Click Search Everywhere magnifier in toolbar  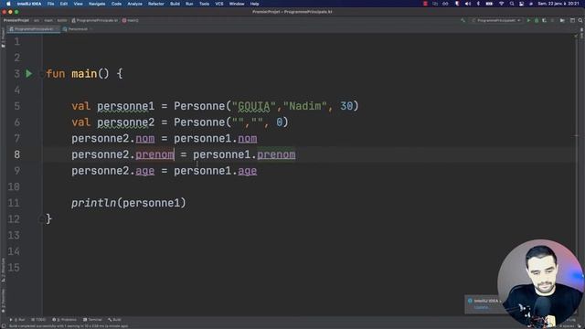(580, 20)
